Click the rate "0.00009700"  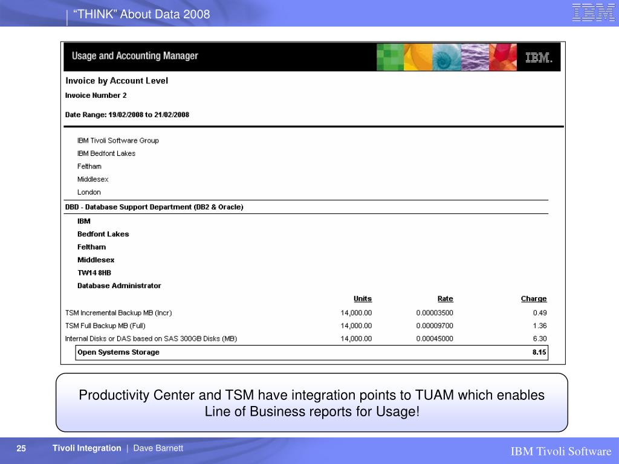pos(435,326)
